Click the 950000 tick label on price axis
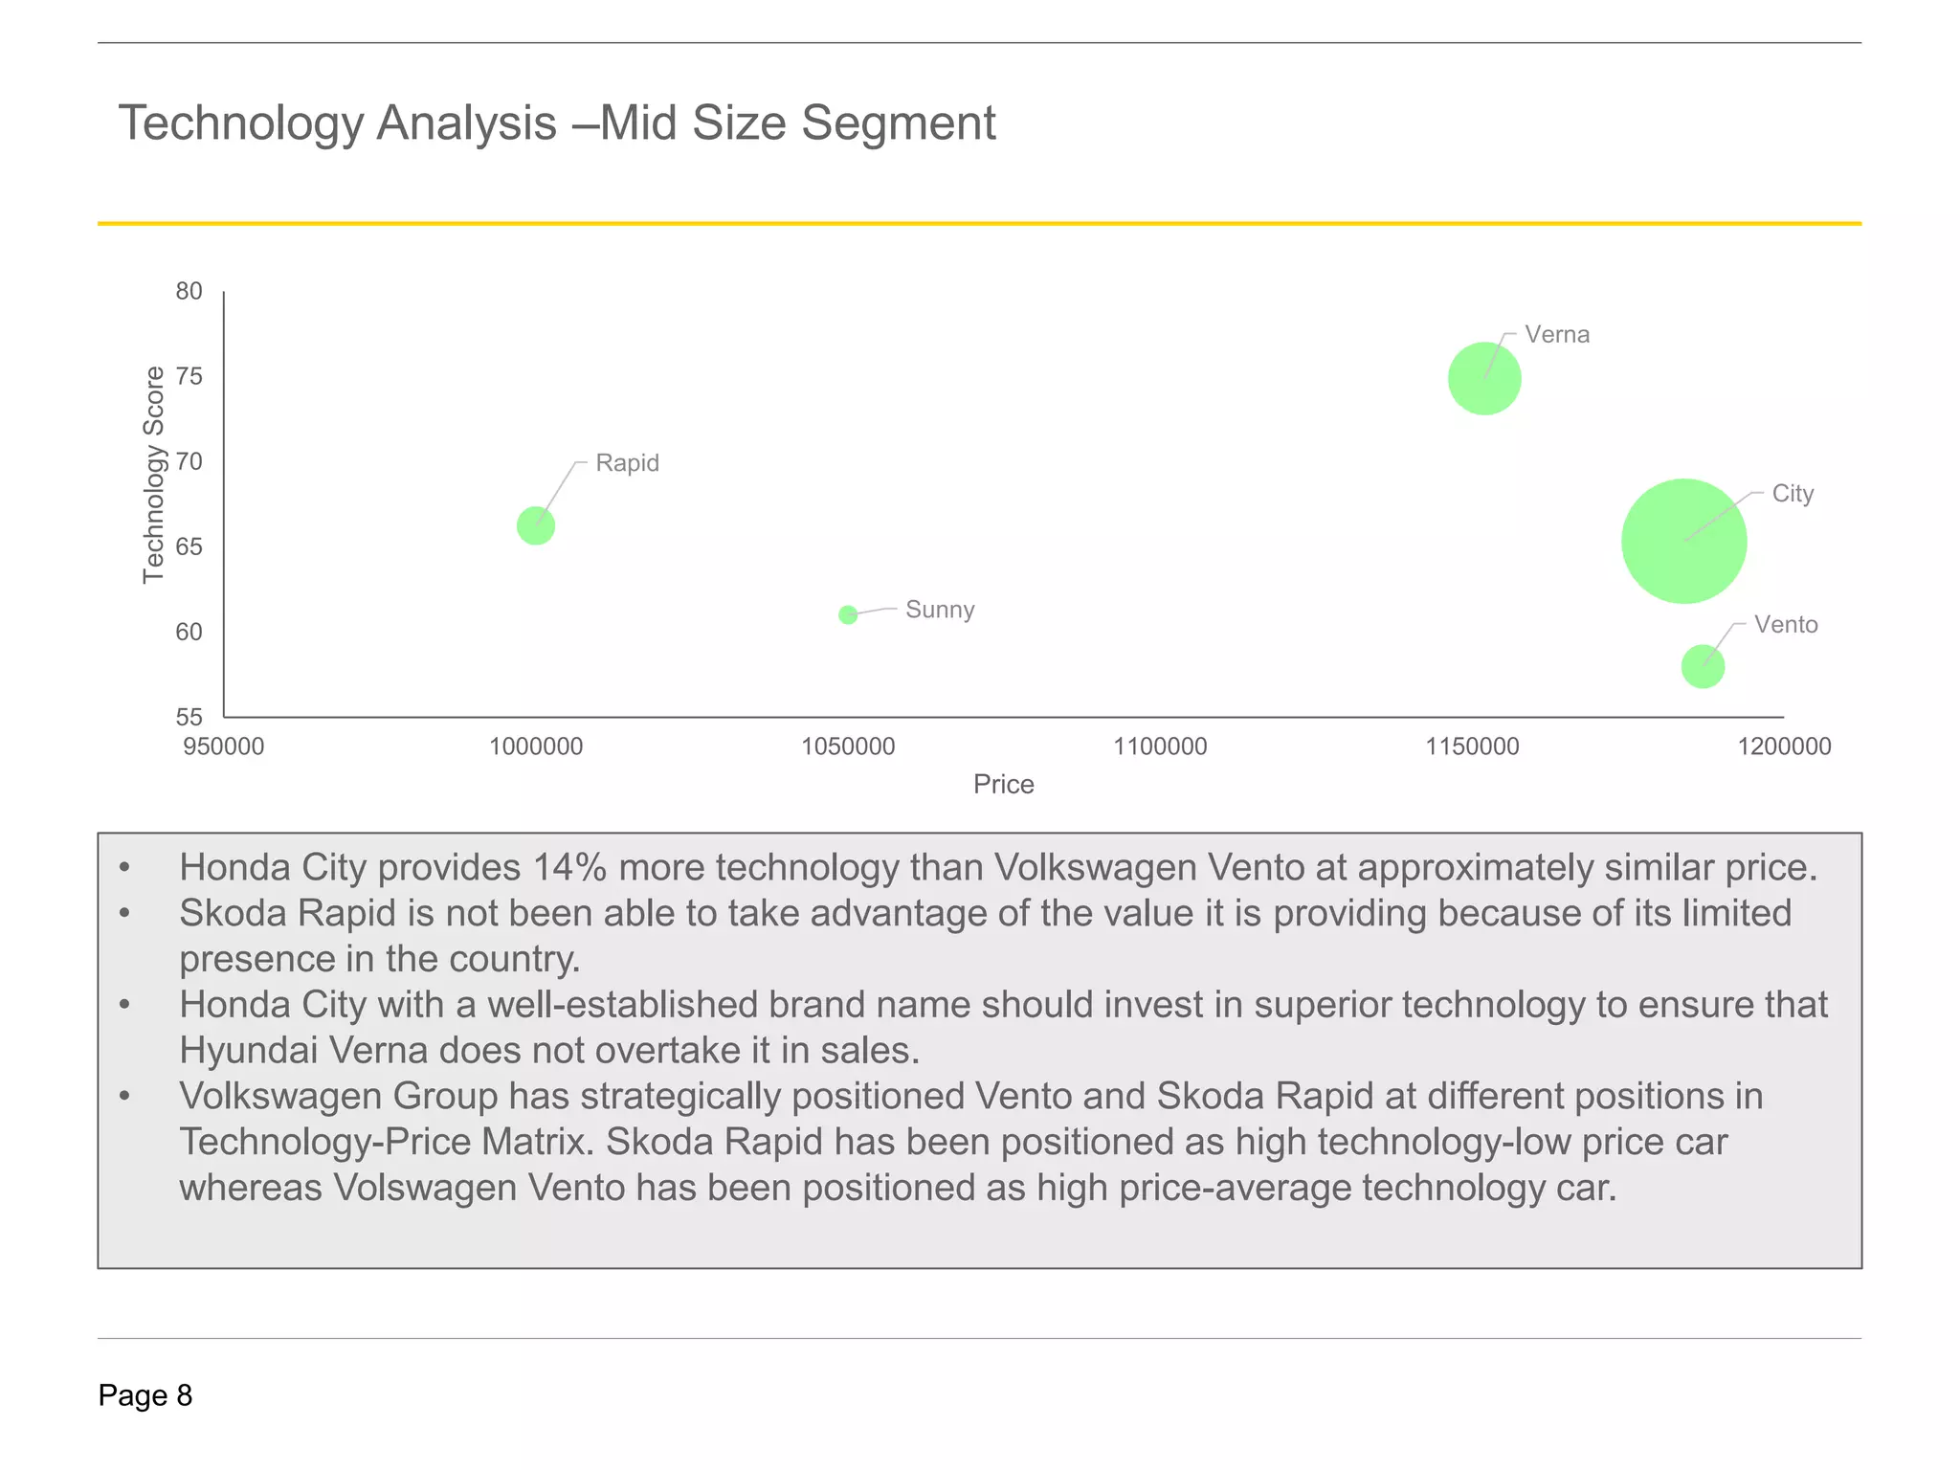1960x1470 pixels. click(x=223, y=746)
